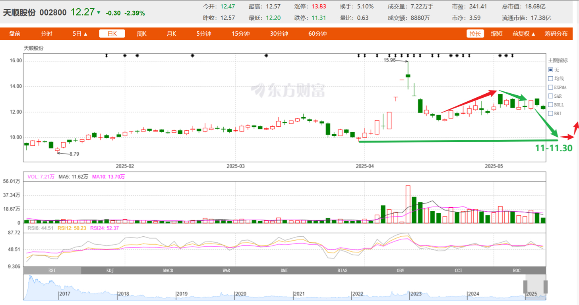Enable the BBI indicator checkbox
This screenshot has width=579, height=305.
click(x=550, y=114)
